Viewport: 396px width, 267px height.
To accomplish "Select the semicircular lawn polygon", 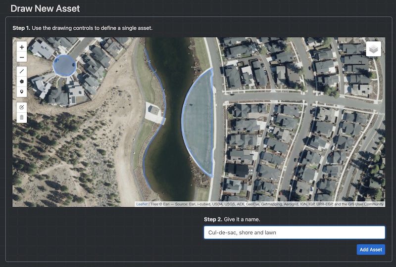I will tap(199, 124).
